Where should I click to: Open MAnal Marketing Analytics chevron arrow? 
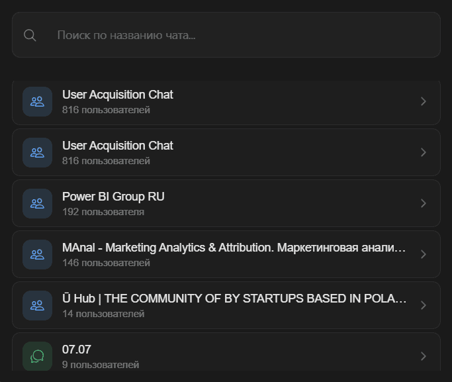423,255
